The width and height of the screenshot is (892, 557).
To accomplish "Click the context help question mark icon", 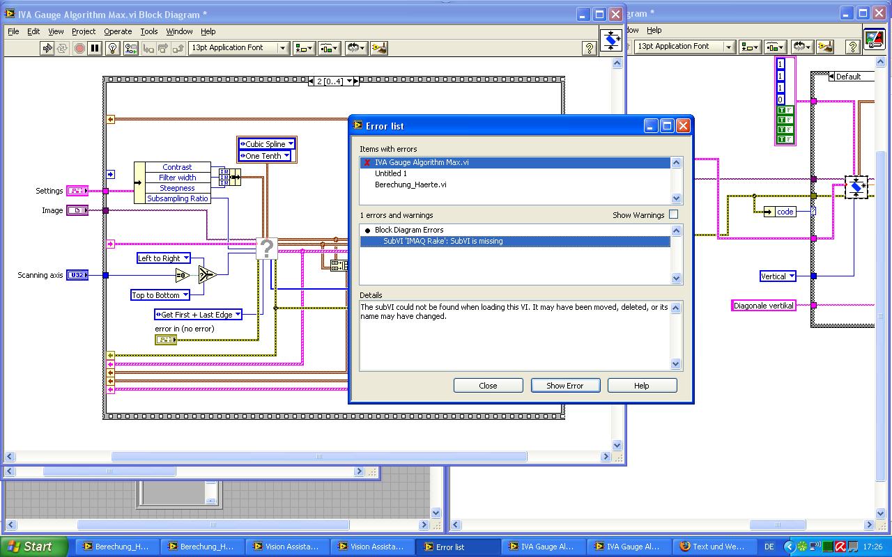I will tap(589, 48).
